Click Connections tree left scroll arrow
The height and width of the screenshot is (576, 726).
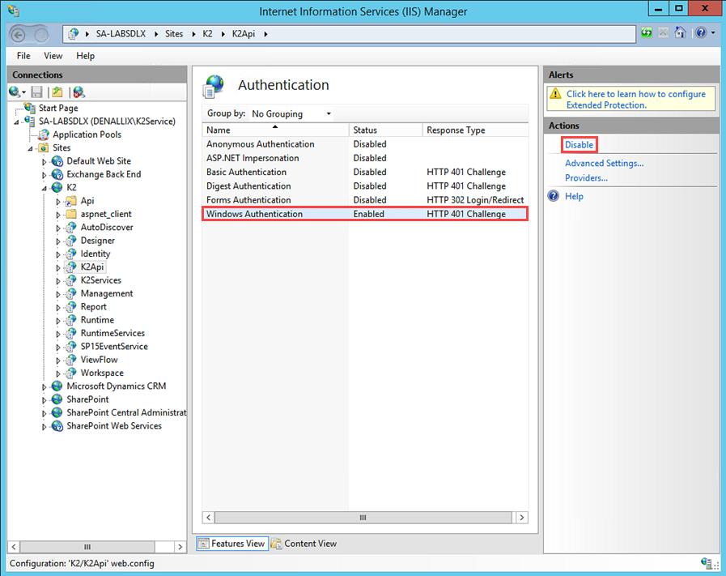14,547
